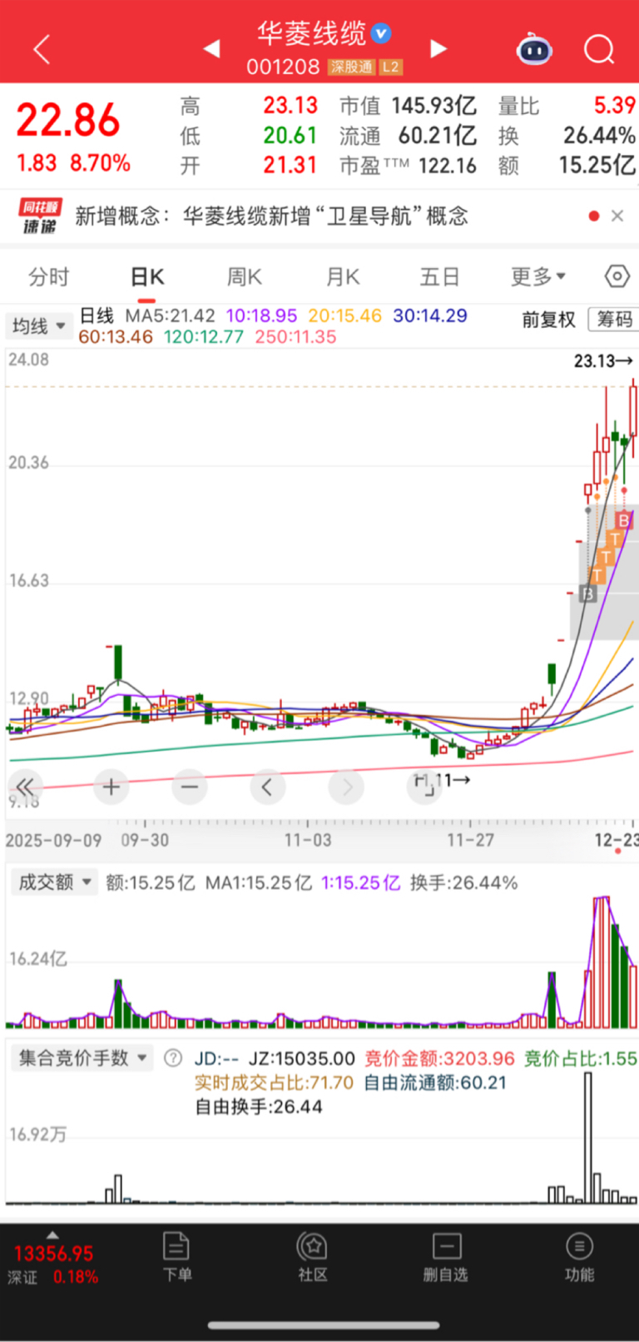Tap the current price 22.86

coord(68,121)
